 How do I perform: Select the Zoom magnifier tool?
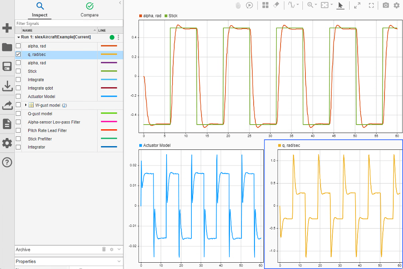click(310, 5)
